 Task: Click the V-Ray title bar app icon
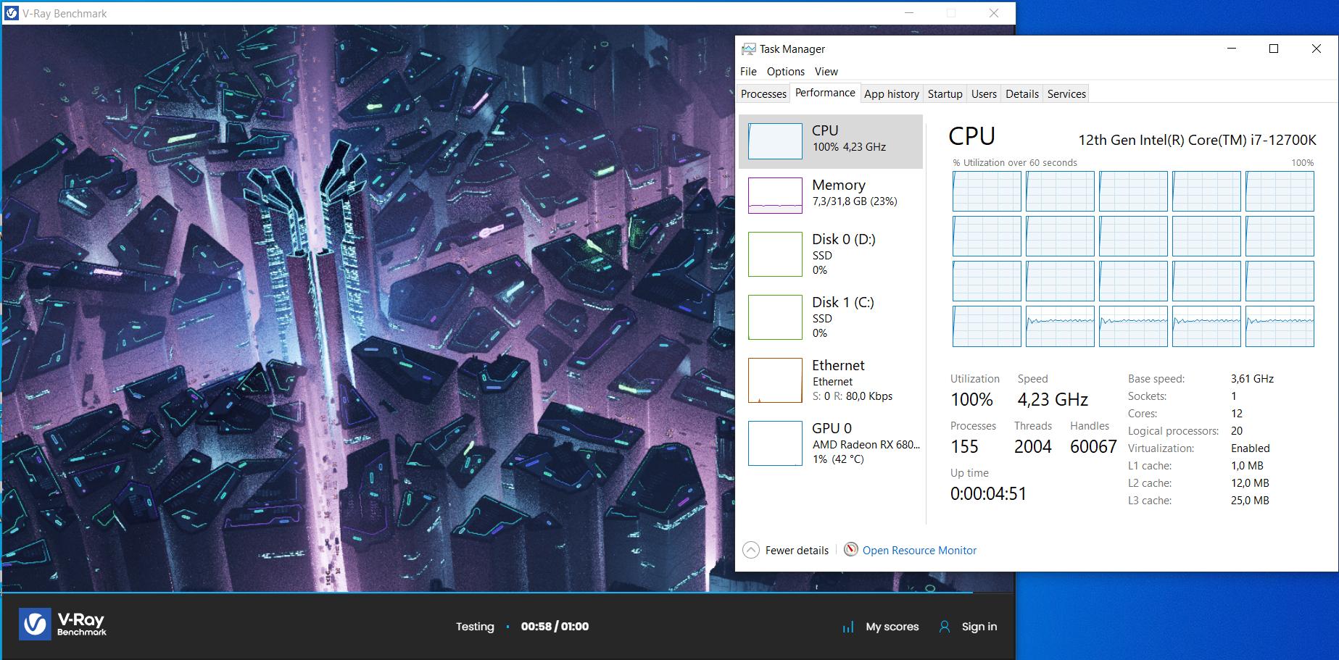[12, 13]
